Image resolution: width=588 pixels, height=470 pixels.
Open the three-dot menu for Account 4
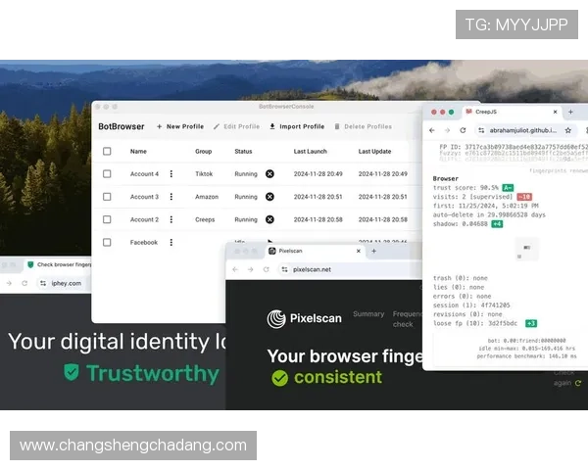171,174
